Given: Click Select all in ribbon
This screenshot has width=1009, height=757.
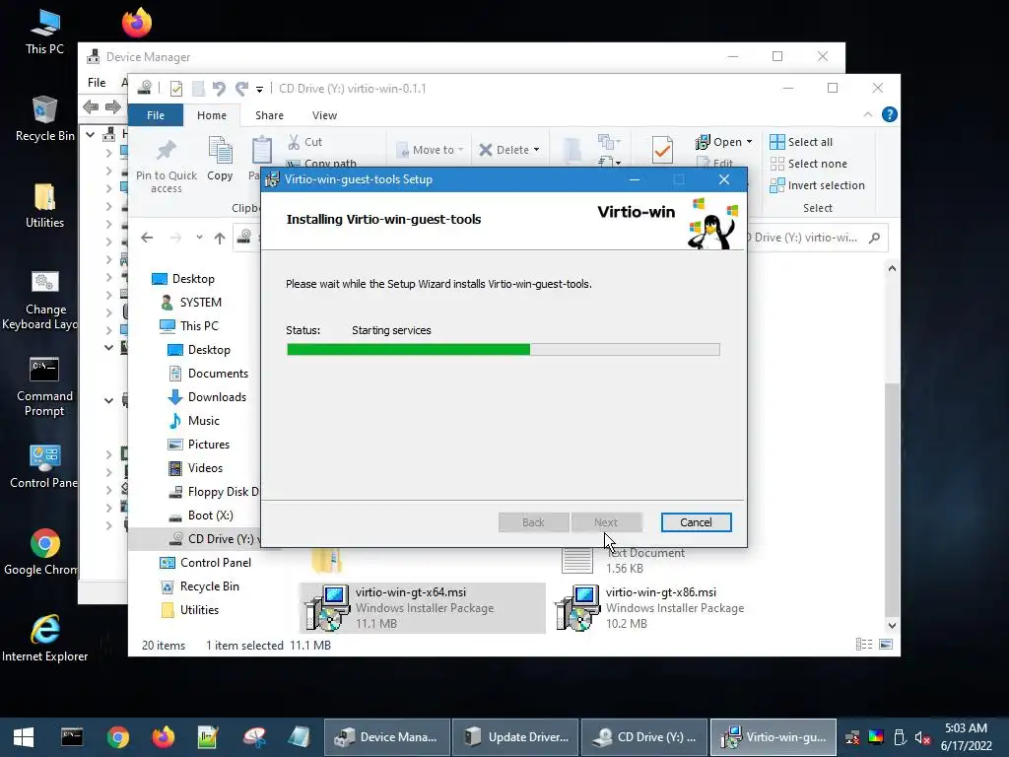Looking at the screenshot, I should pos(801,142).
